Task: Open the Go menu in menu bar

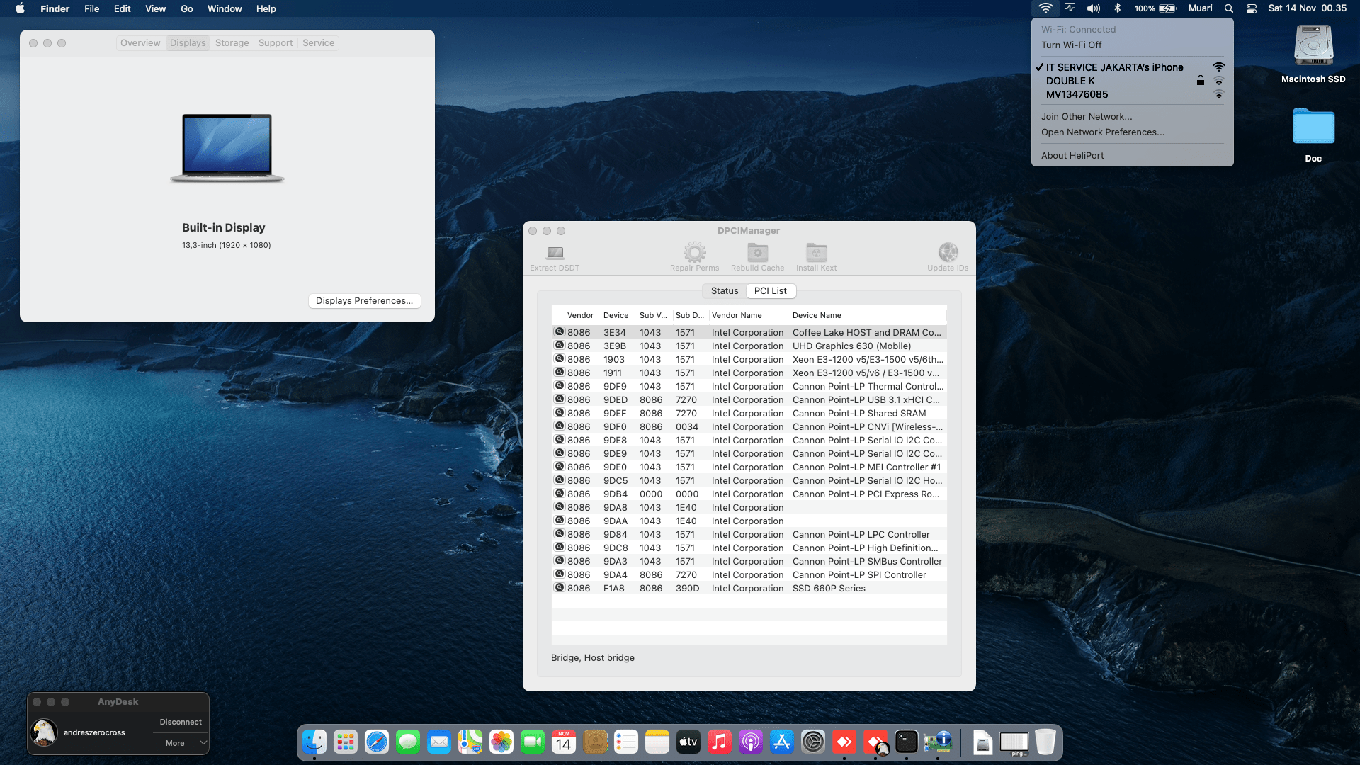Action: (186, 8)
